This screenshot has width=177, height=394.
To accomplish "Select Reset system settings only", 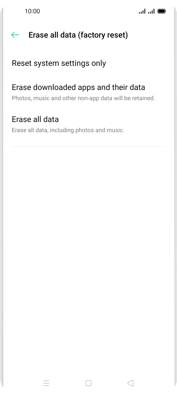I will point(59,63).
